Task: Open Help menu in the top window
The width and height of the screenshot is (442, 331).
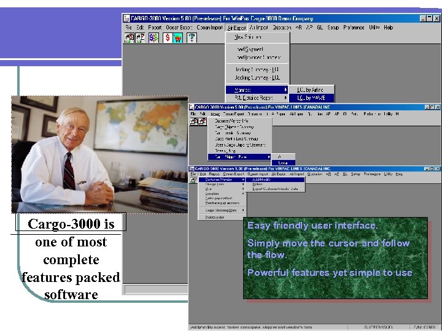Action: [x=388, y=28]
